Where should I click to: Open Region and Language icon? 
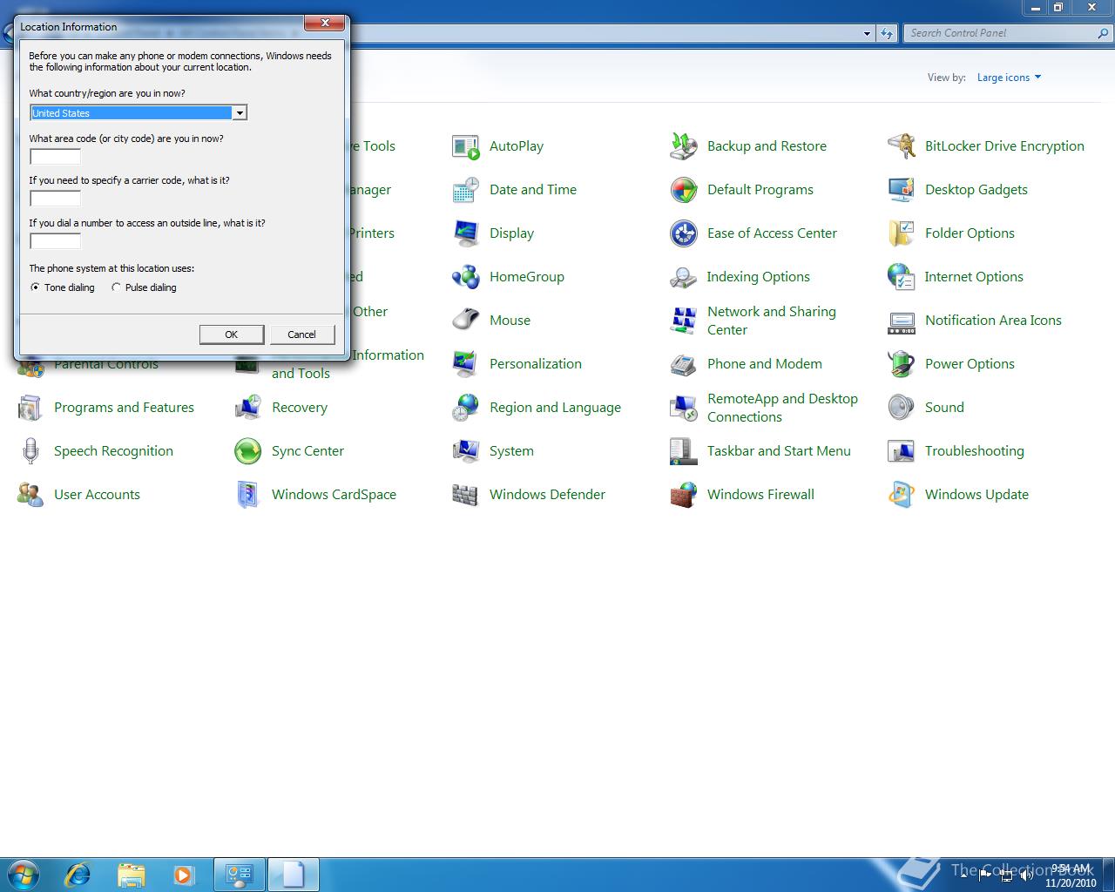coord(466,408)
